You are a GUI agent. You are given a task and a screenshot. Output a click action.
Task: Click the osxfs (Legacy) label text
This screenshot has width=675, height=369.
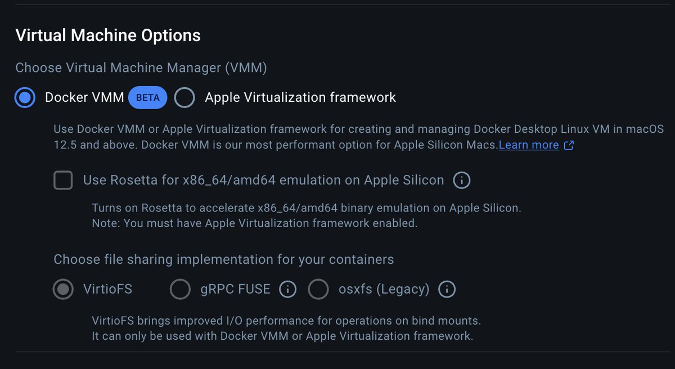384,290
